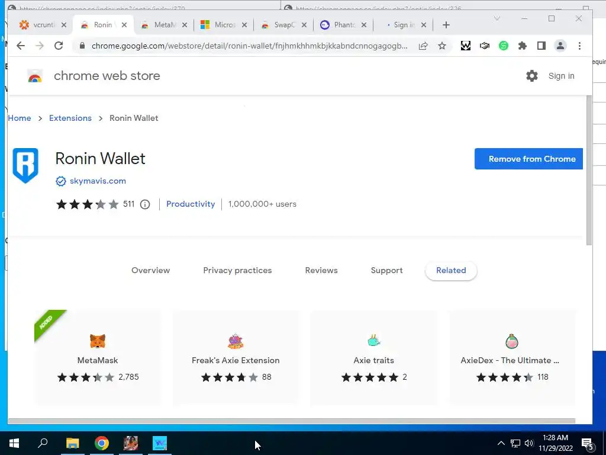Image resolution: width=606 pixels, height=455 pixels.
Task: Open the Privacy practices tab
Action: [237, 270]
